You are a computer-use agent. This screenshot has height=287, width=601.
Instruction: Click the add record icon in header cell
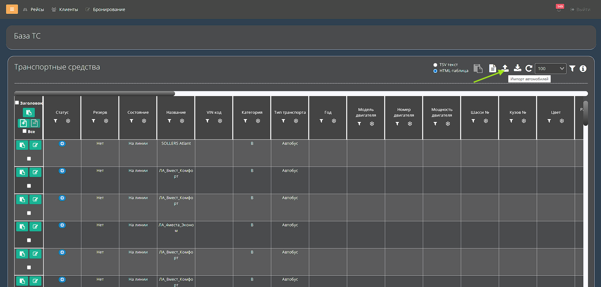pyautogui.click(x=23, y=123)
